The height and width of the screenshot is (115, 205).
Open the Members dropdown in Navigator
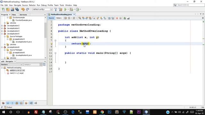(12, 65)
